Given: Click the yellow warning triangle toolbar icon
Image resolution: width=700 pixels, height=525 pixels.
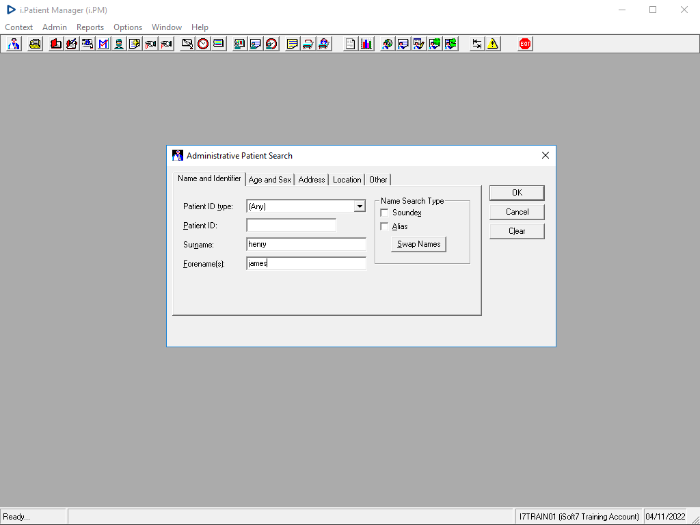Looking at the screenshot, I should [x=493, y=44].
